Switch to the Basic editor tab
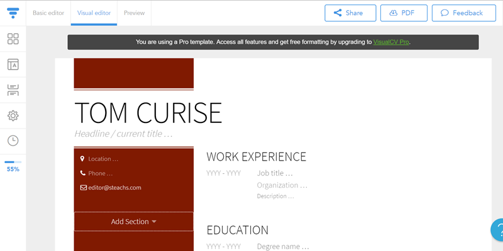Viewport: 503px width, 251px height. pos(48,13)
